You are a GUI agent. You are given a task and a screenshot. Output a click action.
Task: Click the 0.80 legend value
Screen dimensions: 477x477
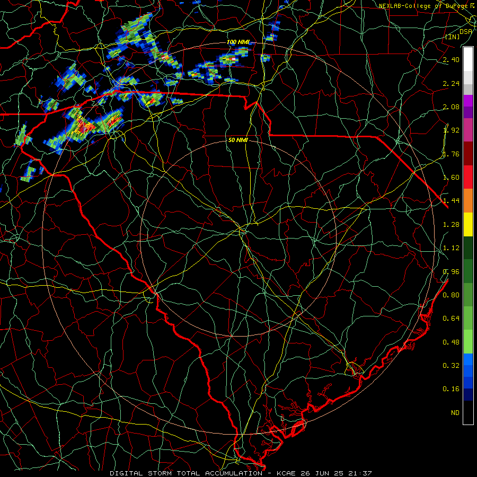[x=451, y=295]
